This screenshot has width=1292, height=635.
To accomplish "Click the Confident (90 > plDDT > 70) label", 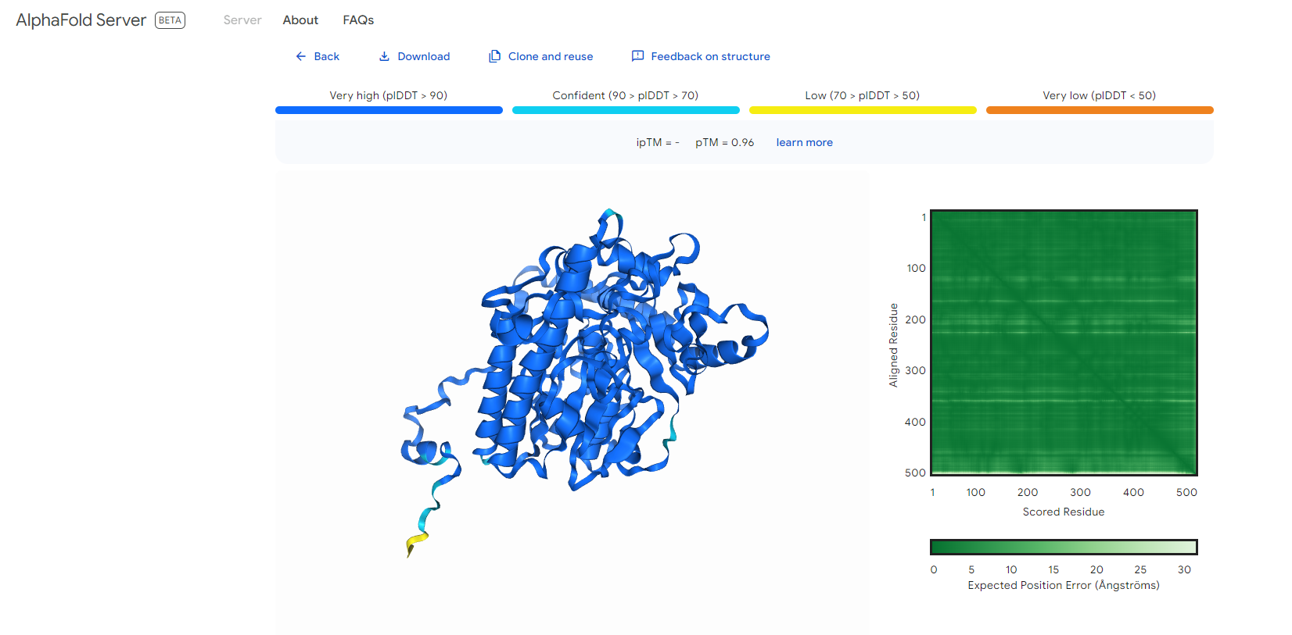I will 625,95.
